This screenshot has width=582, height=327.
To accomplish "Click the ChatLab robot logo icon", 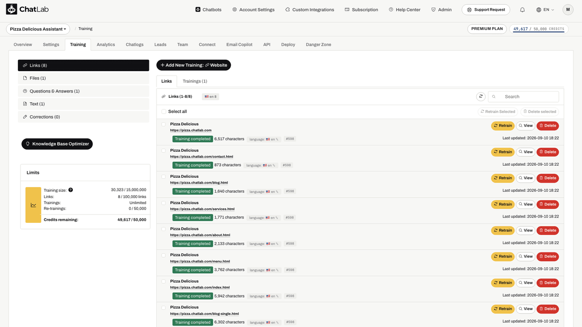I will pos(12,9).
